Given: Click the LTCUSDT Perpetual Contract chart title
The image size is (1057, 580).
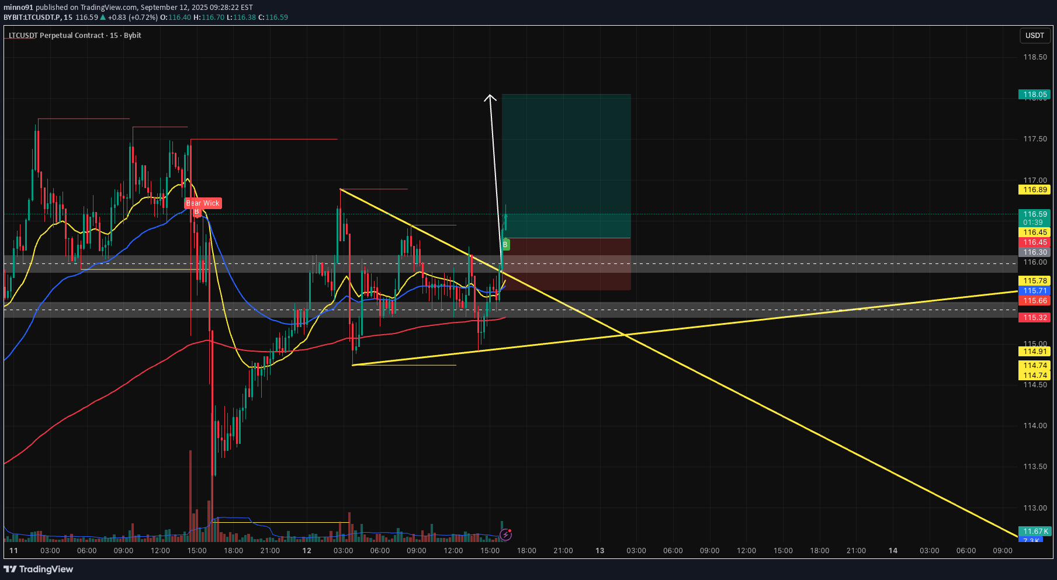Looking at the screenshot, I should coord(75,36).
